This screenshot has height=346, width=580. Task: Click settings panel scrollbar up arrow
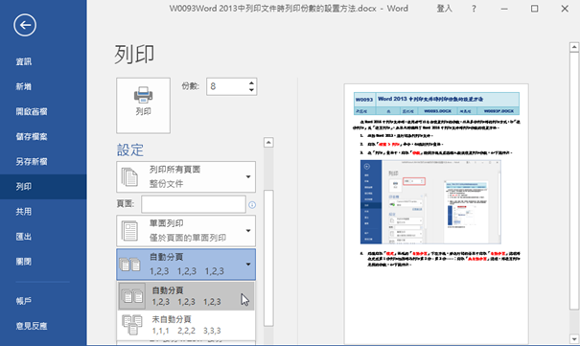[268, 142]
